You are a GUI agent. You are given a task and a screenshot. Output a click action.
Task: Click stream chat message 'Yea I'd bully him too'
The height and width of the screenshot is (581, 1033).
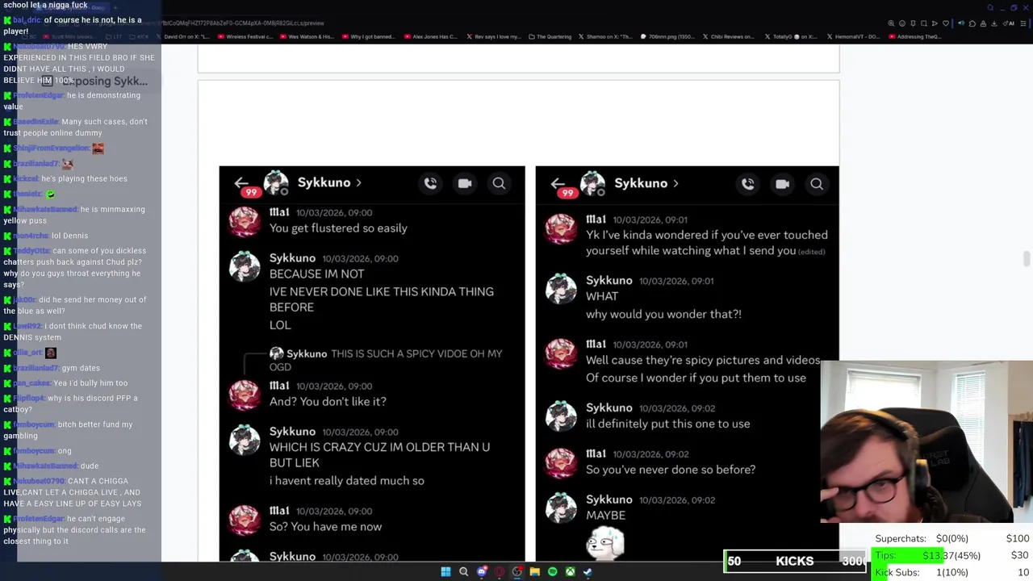coord(90,383)
